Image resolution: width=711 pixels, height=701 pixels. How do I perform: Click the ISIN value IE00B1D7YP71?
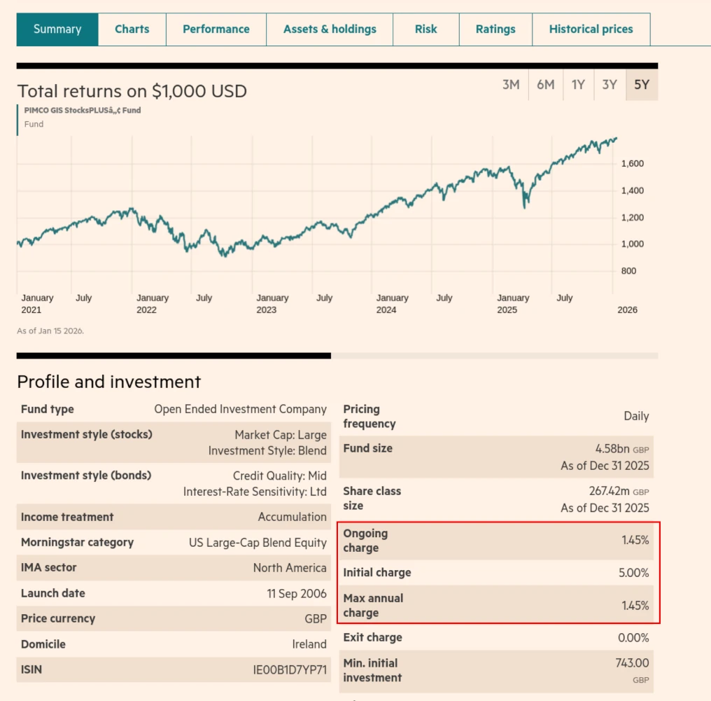[290, 669]
